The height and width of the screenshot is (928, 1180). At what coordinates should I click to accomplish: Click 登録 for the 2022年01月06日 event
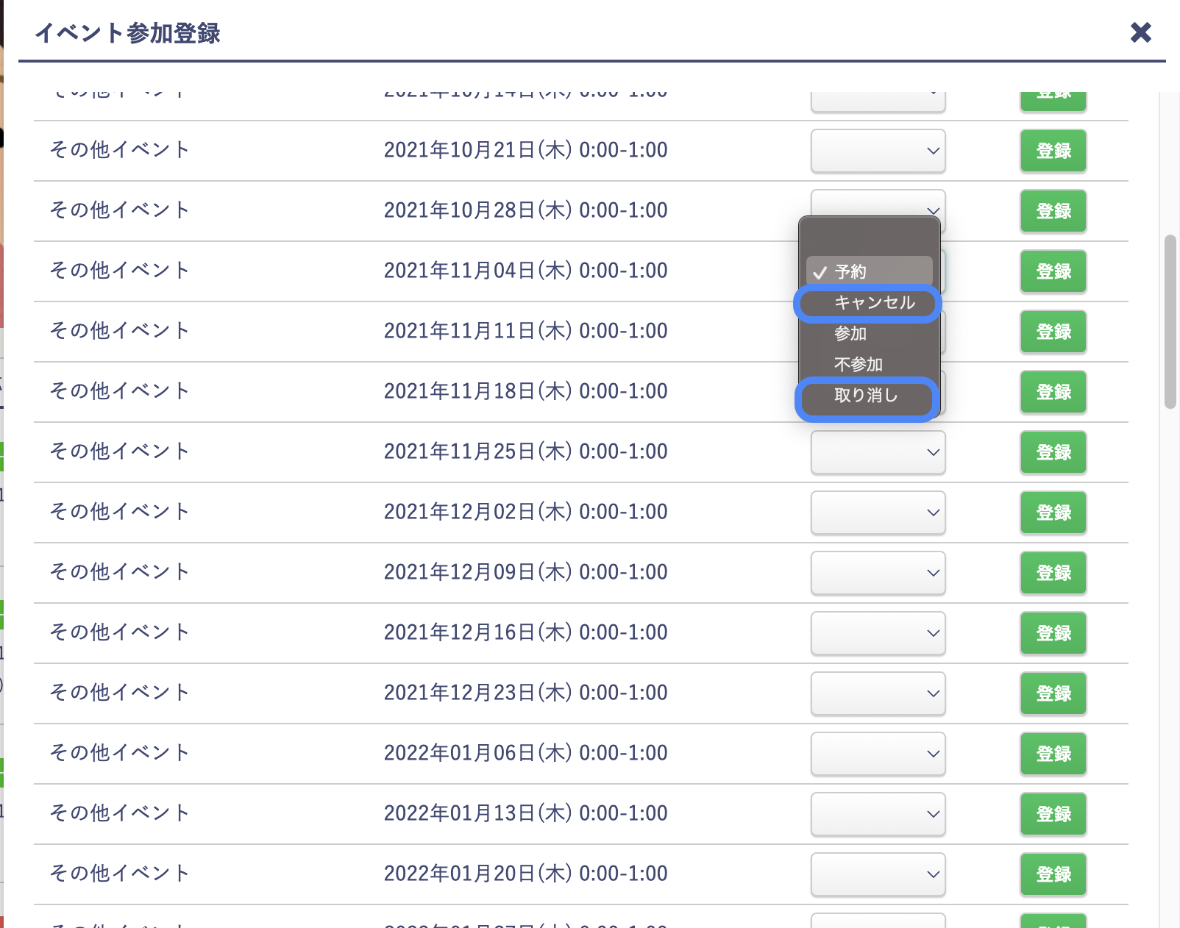1053,754
